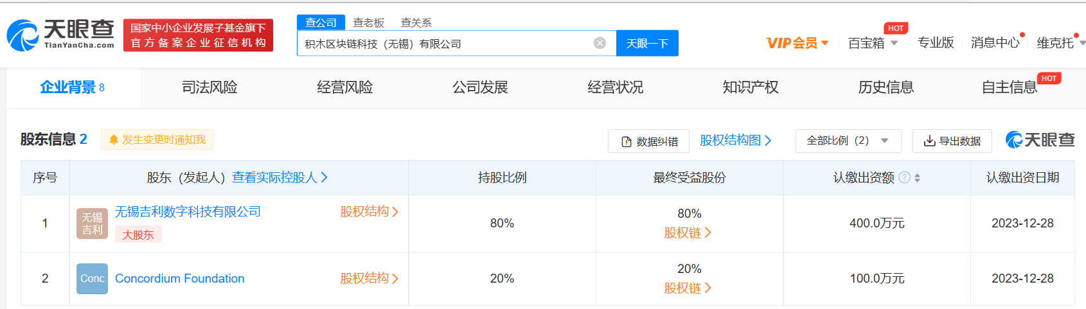Image resolution: width=1086 pixels, height=309 pixels.
Task: Click the 发生变更时通知我 bell button
Action: pos(157,139)
